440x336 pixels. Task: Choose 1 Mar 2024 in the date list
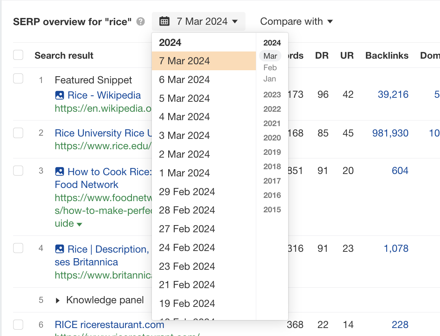click(184, 173)
